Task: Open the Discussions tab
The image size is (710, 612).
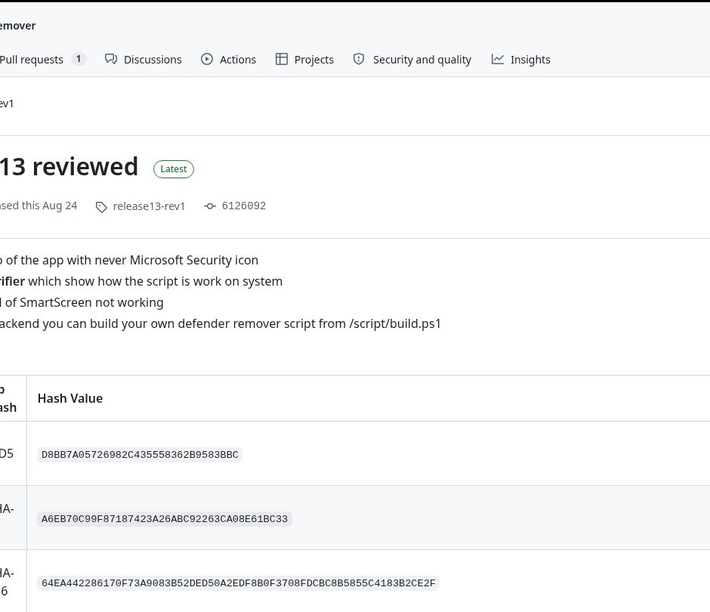Action: click(x=143, y=60)
